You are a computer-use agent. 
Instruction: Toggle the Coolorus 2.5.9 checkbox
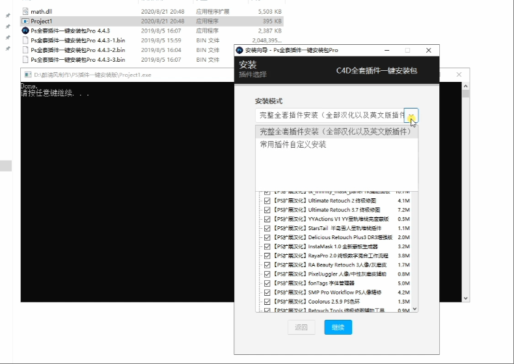(267, 302)
